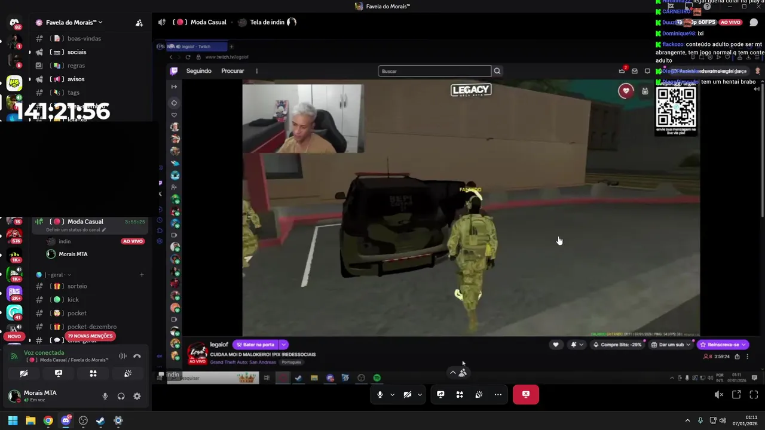The width and height of the screenshot is (765, 430).
Task: Share your screen from the voice panel
Action: click(x=59, y=373)
